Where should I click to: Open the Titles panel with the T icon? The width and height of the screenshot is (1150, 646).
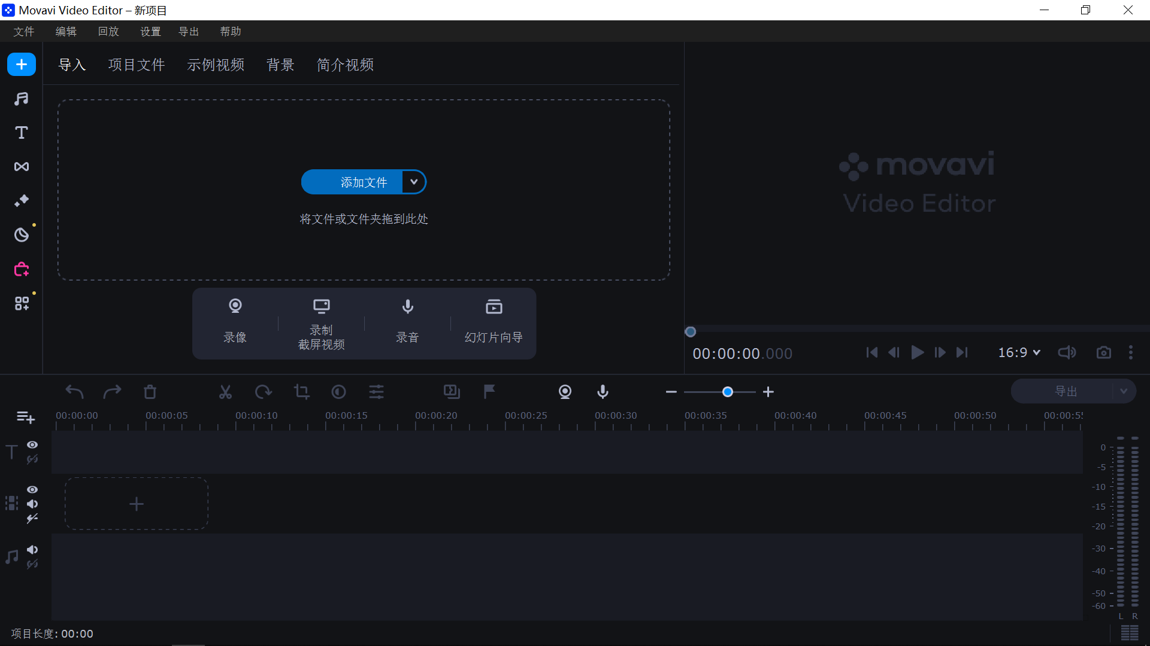tap(22, 133)
